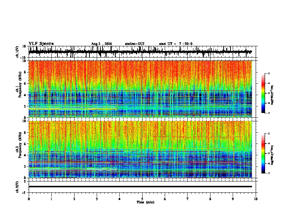The width and height of the screenshot is (288, 223).
Task: Click the "-3" label on ch.2 colorbar
Action: [x=268, y=134]
